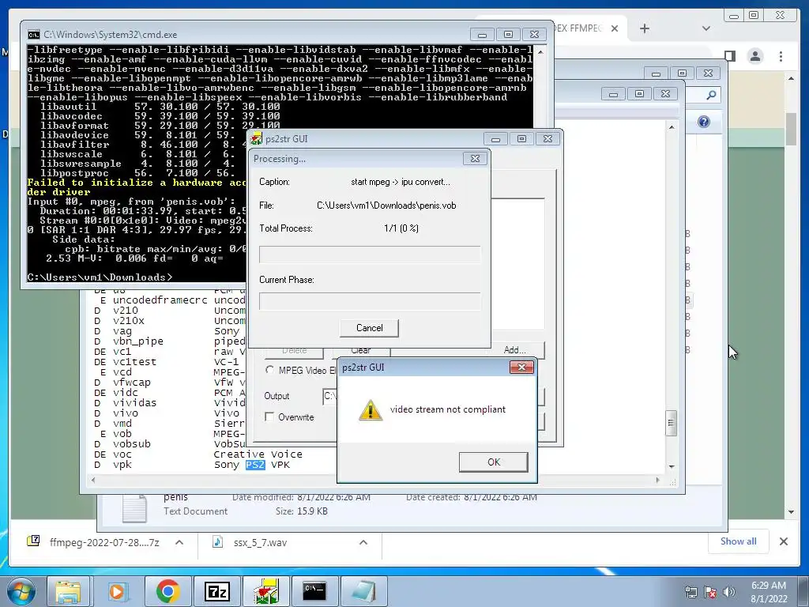Click the Notepad scroll down arrow
The height and width of the screenshot is (607, 809).
(672, 466)
